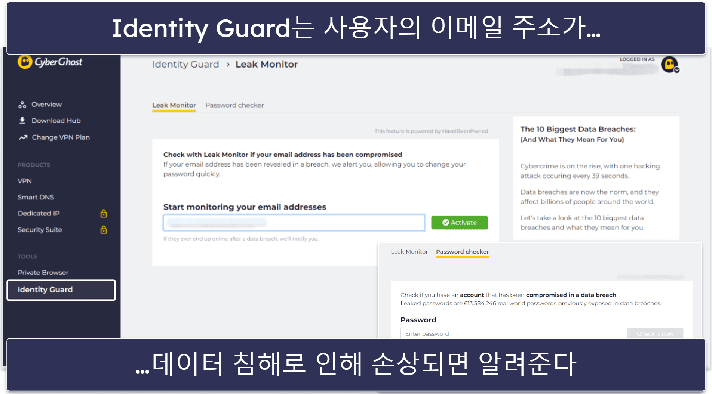Select VPN under Products
712x394 pixels.
[x=25, y=181]
